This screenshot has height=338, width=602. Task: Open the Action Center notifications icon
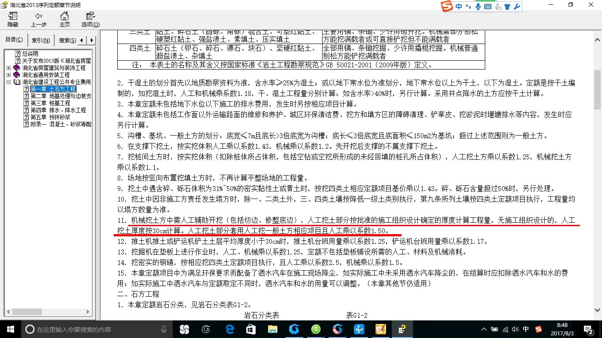pyautogui.click(x=588, y=329)
